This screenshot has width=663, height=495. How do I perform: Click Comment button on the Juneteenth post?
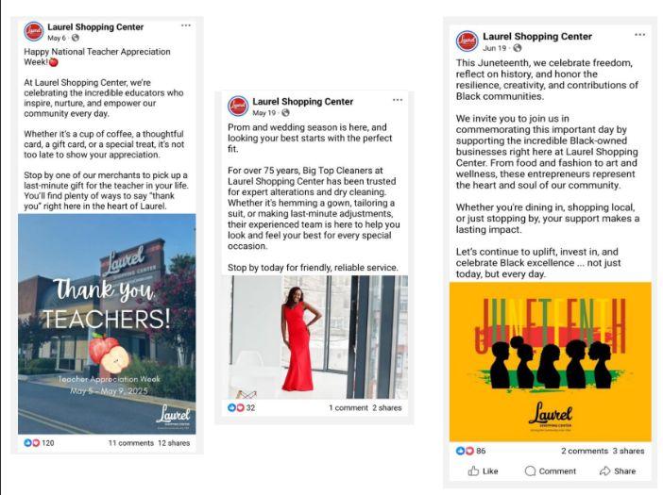click(550, 470)
